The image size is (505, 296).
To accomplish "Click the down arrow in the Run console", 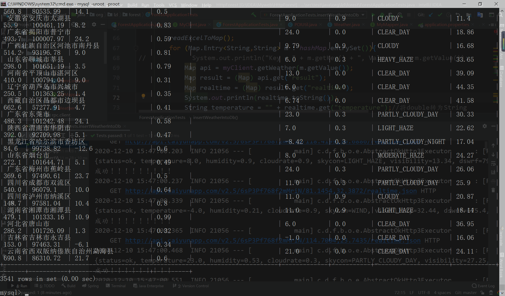I will pyautogui.click(x=493, y=155).
